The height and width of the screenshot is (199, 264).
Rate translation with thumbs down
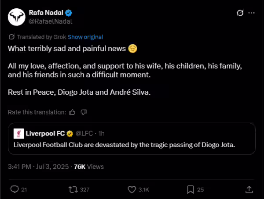[84, 112]
